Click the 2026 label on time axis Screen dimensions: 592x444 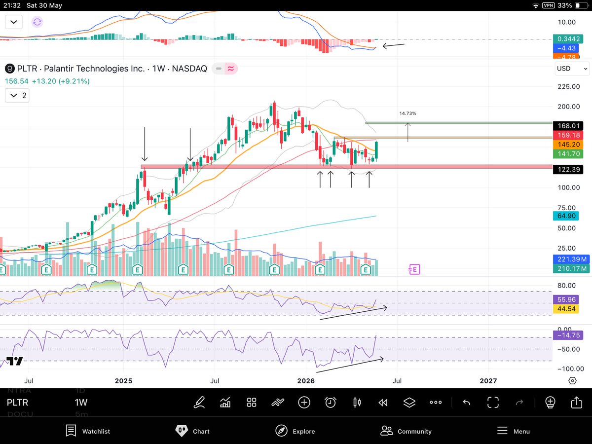click(x=306, y=381)
